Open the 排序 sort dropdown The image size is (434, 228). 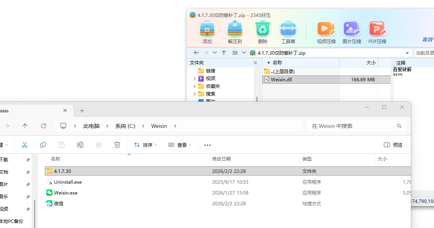click(x=145, y=145)
